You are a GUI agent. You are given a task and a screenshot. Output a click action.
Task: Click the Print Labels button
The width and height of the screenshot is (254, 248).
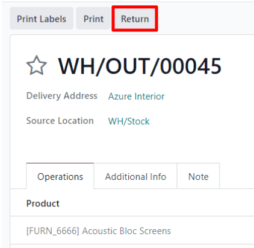pyautogui.click(x=42, y=19)
